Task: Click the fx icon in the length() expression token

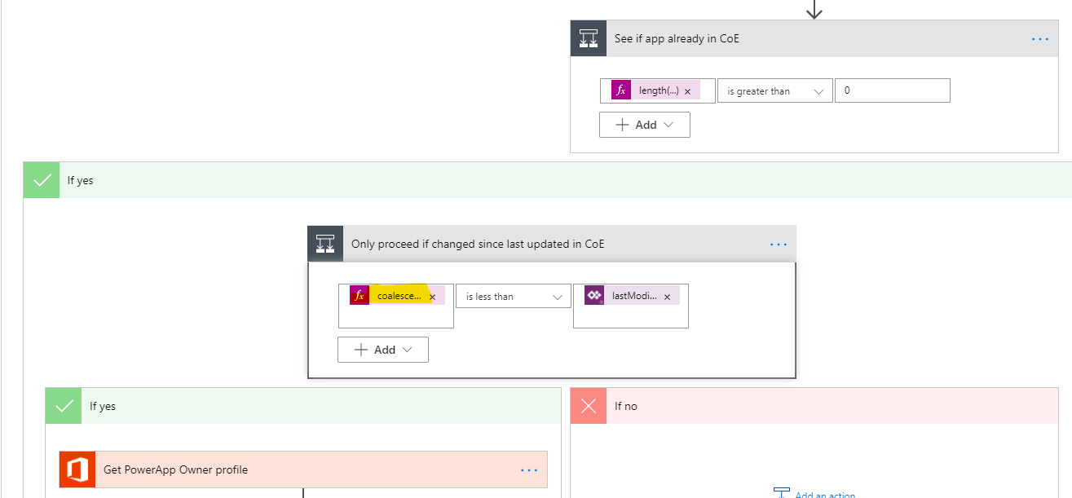Action: [x=620, y=90]
